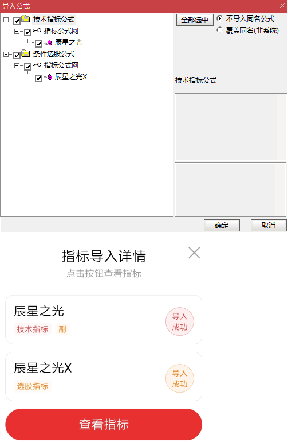The width and height of the screenshot is (288, 442).
Task: Click the magenta formula icon beside 辰星之光
Action: [x=49, y=43]
